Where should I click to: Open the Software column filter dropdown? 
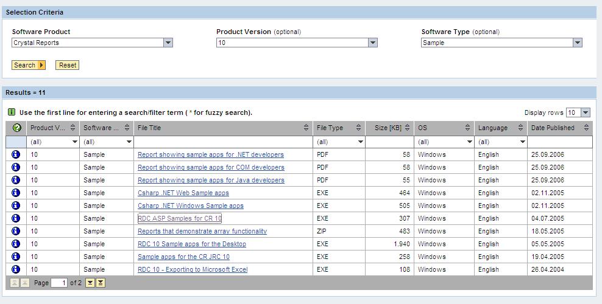coord(129,142)
